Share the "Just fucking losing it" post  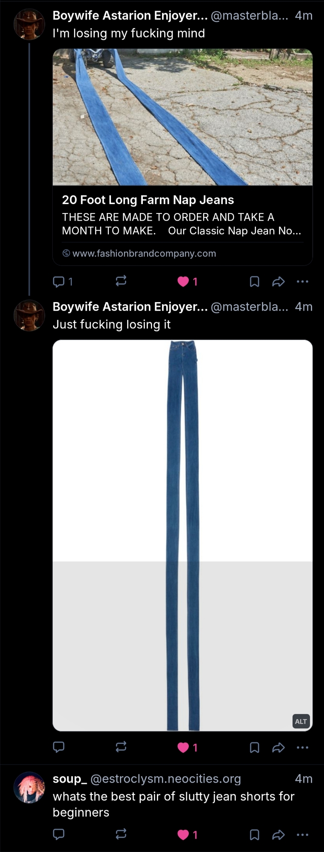[x=278, y=747]
